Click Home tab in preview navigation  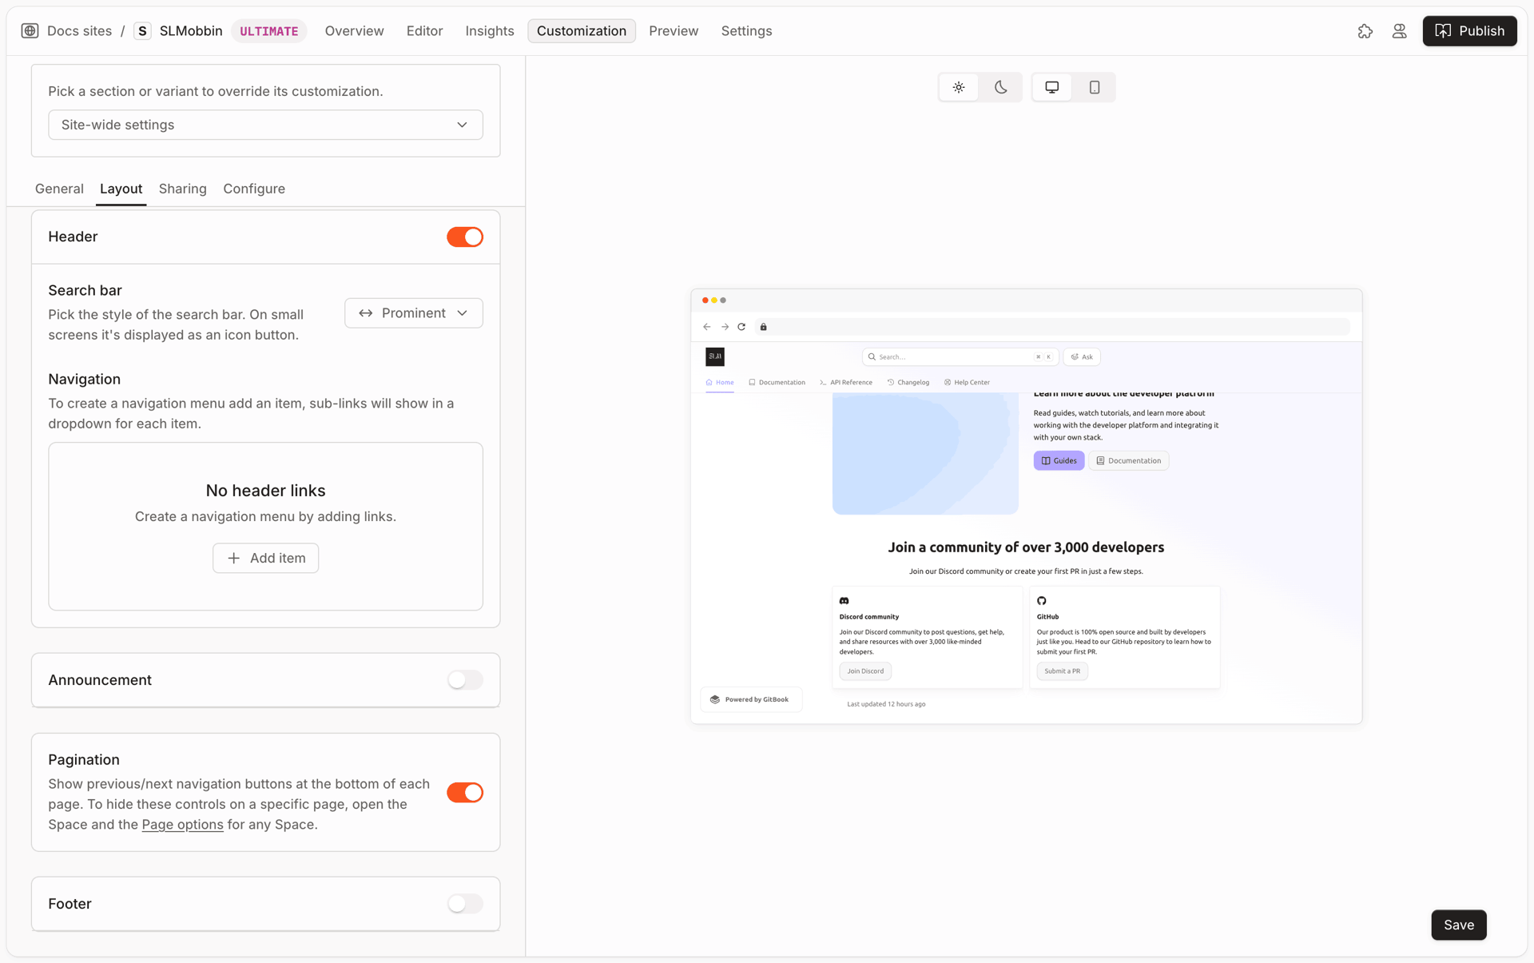(x=719, y=382)
